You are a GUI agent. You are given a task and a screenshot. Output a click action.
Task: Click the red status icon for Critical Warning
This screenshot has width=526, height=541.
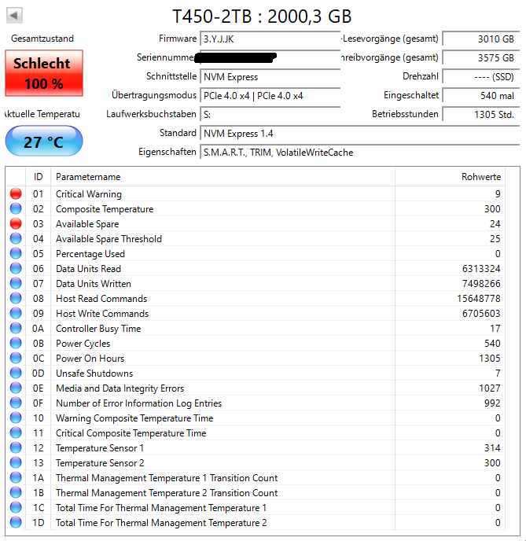point(16,193)
